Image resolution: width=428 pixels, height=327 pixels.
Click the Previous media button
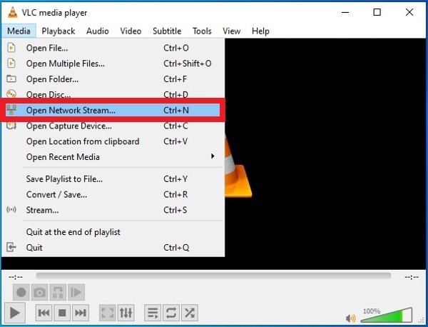(44, 313)
